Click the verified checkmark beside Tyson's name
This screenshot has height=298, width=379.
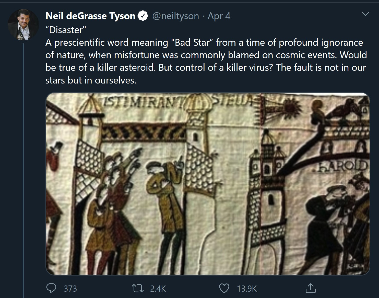[x=143, y=16]
